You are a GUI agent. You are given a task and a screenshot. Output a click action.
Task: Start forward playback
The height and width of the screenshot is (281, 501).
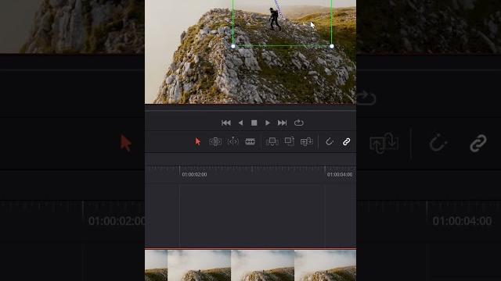click(x=268, y=123)
